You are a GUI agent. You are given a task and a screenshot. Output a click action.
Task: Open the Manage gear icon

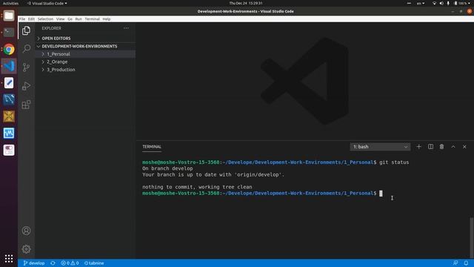[x=27, y=249]
